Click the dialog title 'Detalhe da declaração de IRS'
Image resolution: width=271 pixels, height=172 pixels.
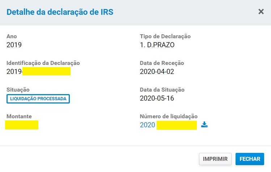(60, 12)
